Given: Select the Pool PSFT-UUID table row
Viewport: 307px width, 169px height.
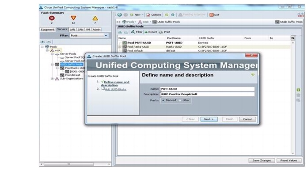Looking at the screenshot, I should tap(204, 43).
